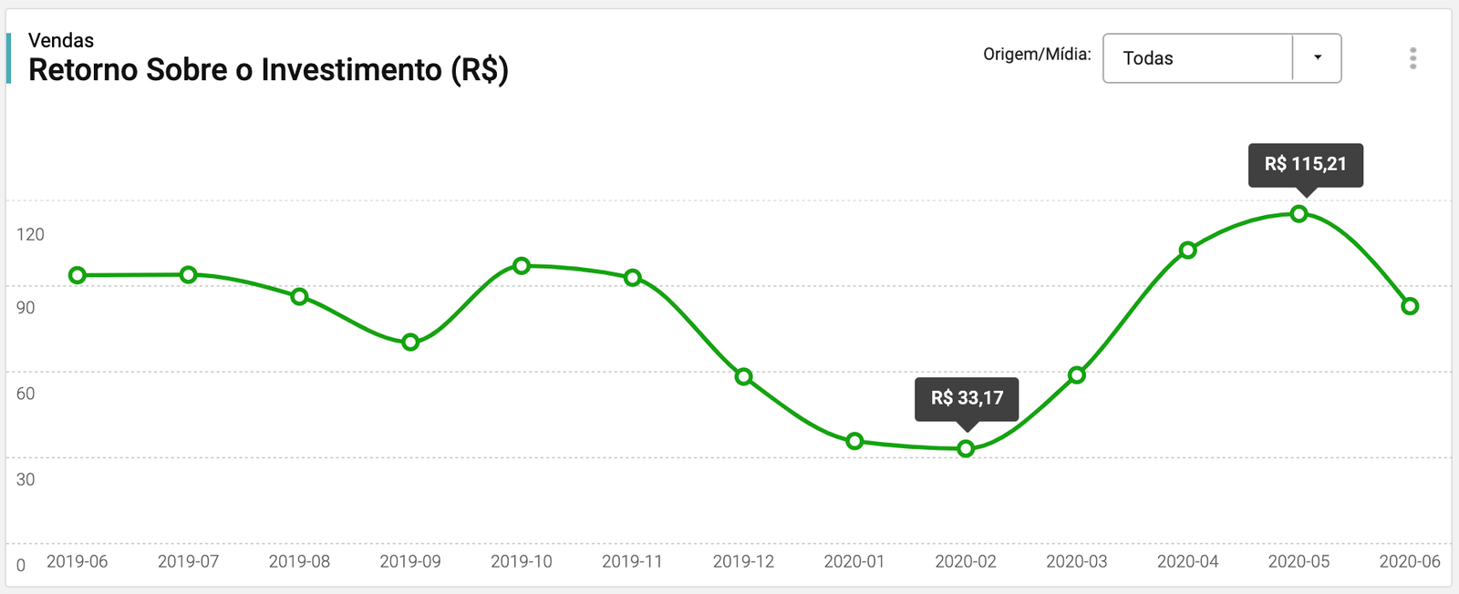Viewport: 1459px width, 594px height.
Task: Click the 2019-09 data point marker
Action: (410, 343)
